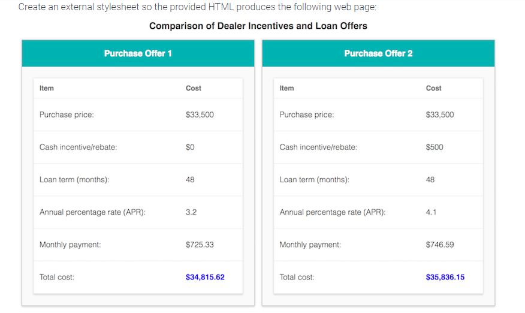Click the 3.2 APR value
The height and width of the screenshot is (313, 525).
coord(191,212)
